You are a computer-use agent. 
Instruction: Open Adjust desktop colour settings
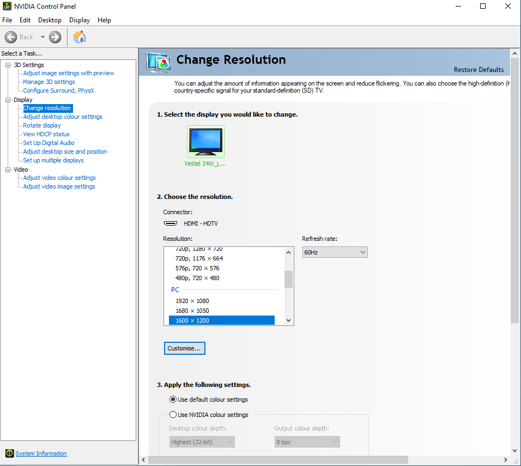click(x=63, y=117)
